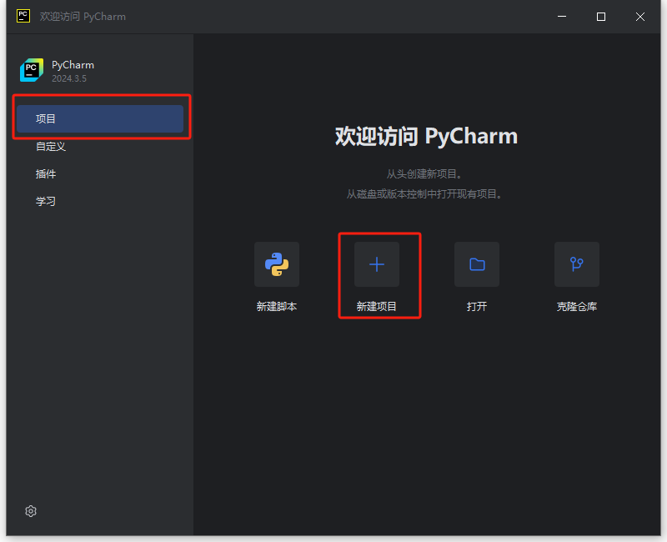Click version text 2024.3.5
Screen dimensions: 667x542
pyautogui.click(x=69, y=78)
